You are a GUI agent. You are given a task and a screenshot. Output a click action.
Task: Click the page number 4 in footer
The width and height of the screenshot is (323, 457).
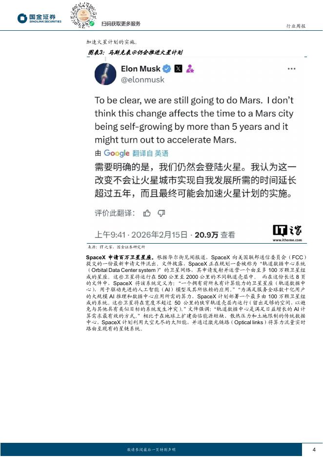tap(314, 449)
